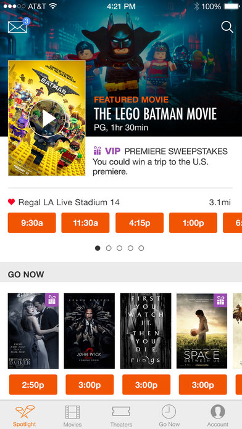The width and height of the screenshot is (242, 429).
Task: Choose the 1:00p showtime
Action: point(193,223)
